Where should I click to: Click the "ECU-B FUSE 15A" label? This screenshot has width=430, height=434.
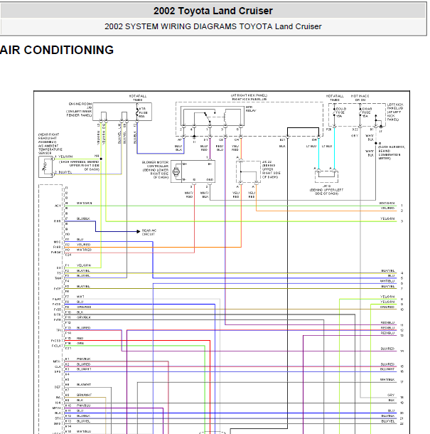341,112
